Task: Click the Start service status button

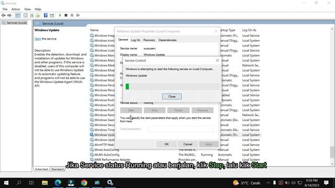Action: [x=131, y=110]
